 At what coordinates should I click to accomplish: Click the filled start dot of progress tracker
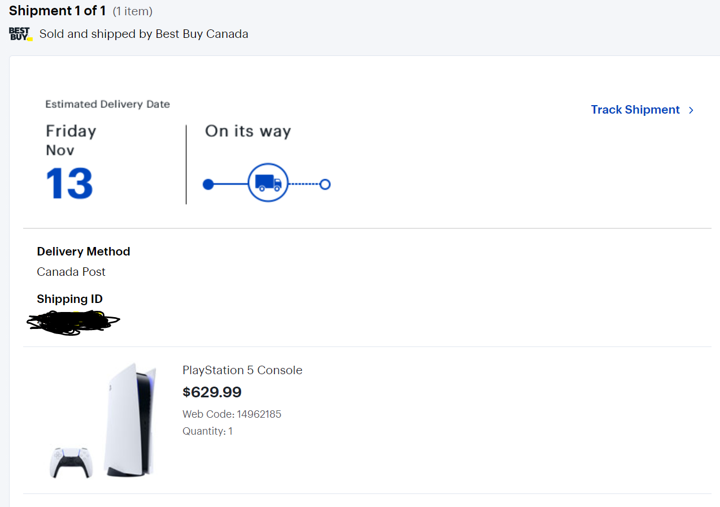(208, 184)
